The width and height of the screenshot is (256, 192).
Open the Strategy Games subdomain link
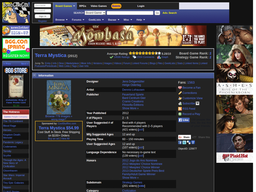click(x=132, y=182)
